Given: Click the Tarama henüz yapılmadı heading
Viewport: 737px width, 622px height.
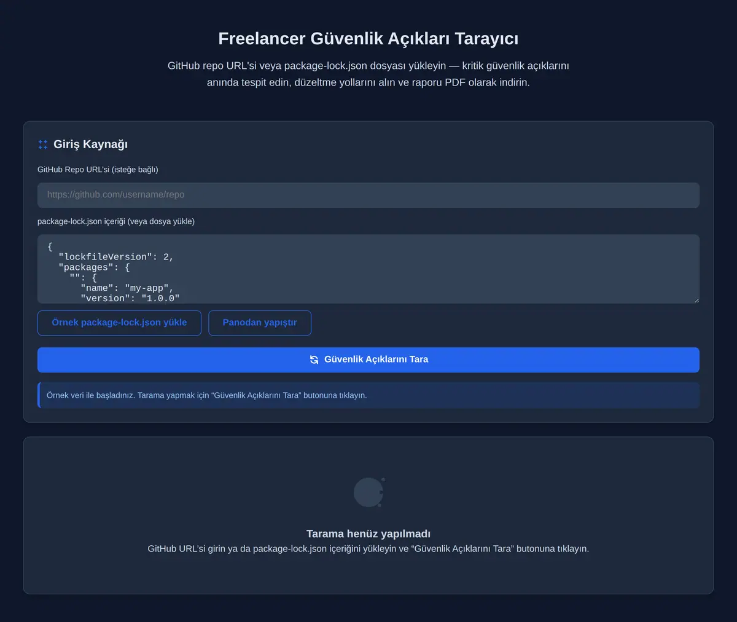Looking at the screenshot, I should point(368,533).
